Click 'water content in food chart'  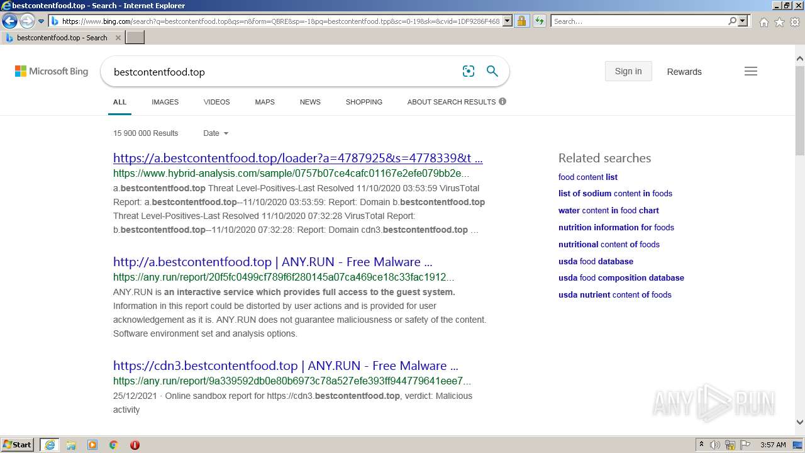609,210
